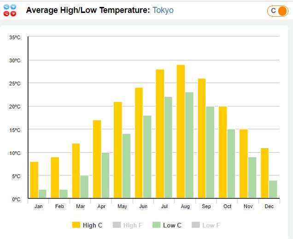Screen dimensions: 293x239
Task: Click the gray Low F legend swatch
Action: [x=195, y=225]
